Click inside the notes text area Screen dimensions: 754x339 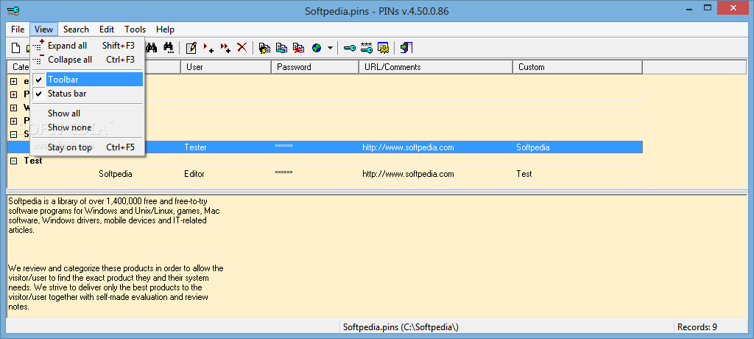376,255
